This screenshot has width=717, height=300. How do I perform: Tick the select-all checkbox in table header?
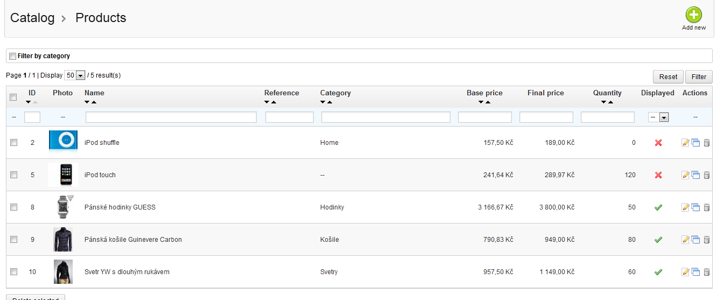click(x=13, y=97)
